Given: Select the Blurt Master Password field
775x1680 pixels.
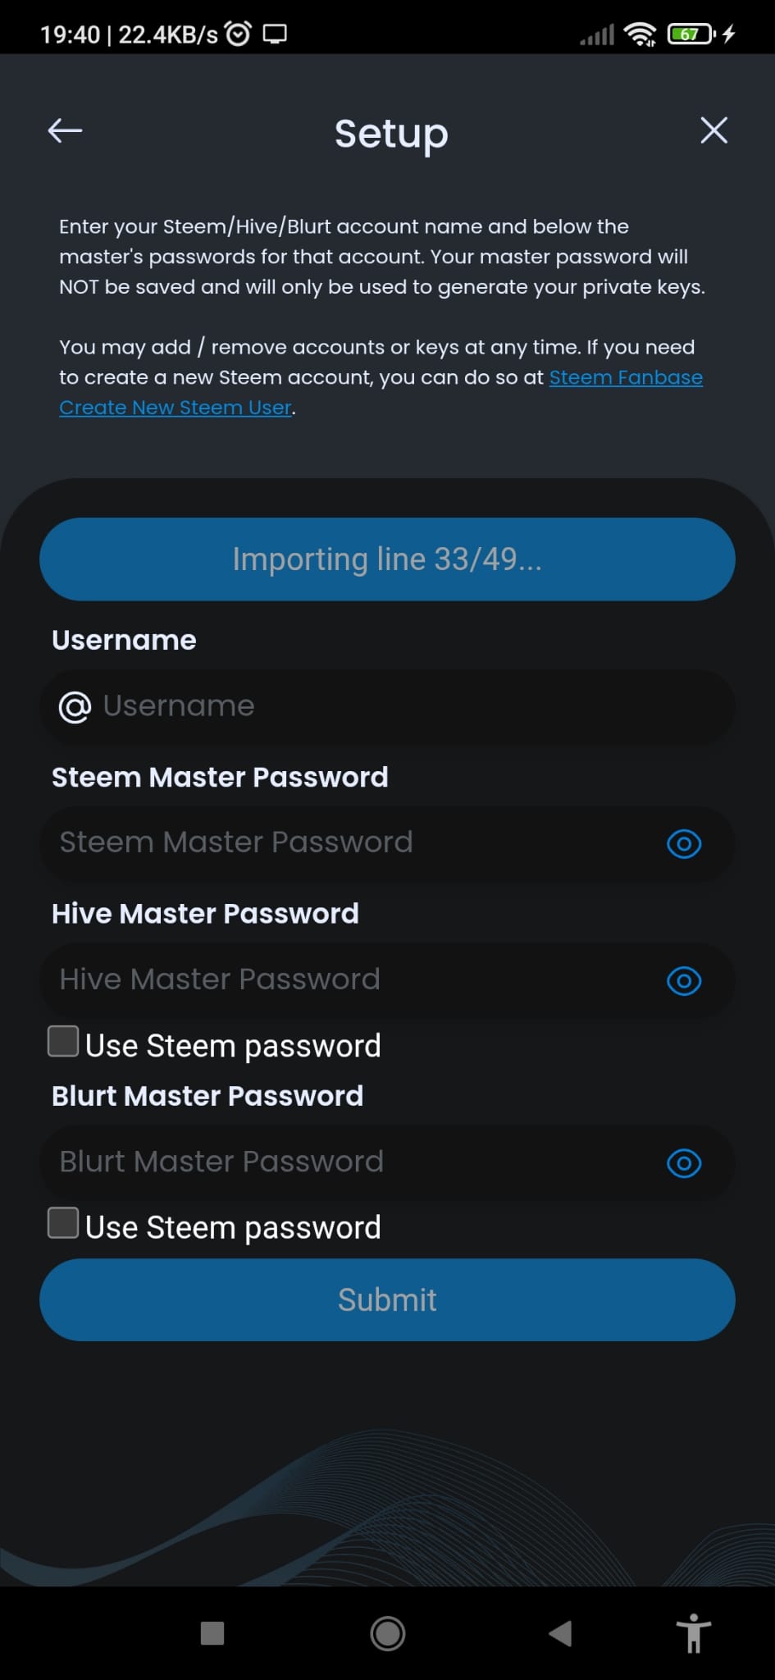Looking at the screenshot, I should (x=387, y=1162).
